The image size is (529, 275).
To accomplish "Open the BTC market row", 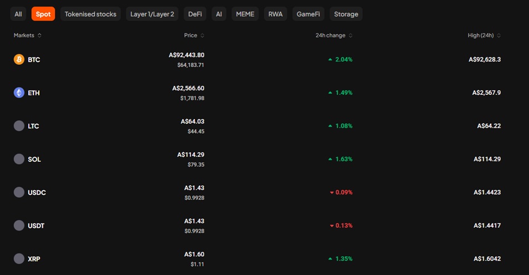I will (x=257, y=60).
